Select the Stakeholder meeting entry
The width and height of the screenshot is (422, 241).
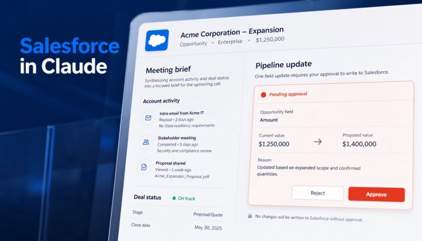coord(177,138)
